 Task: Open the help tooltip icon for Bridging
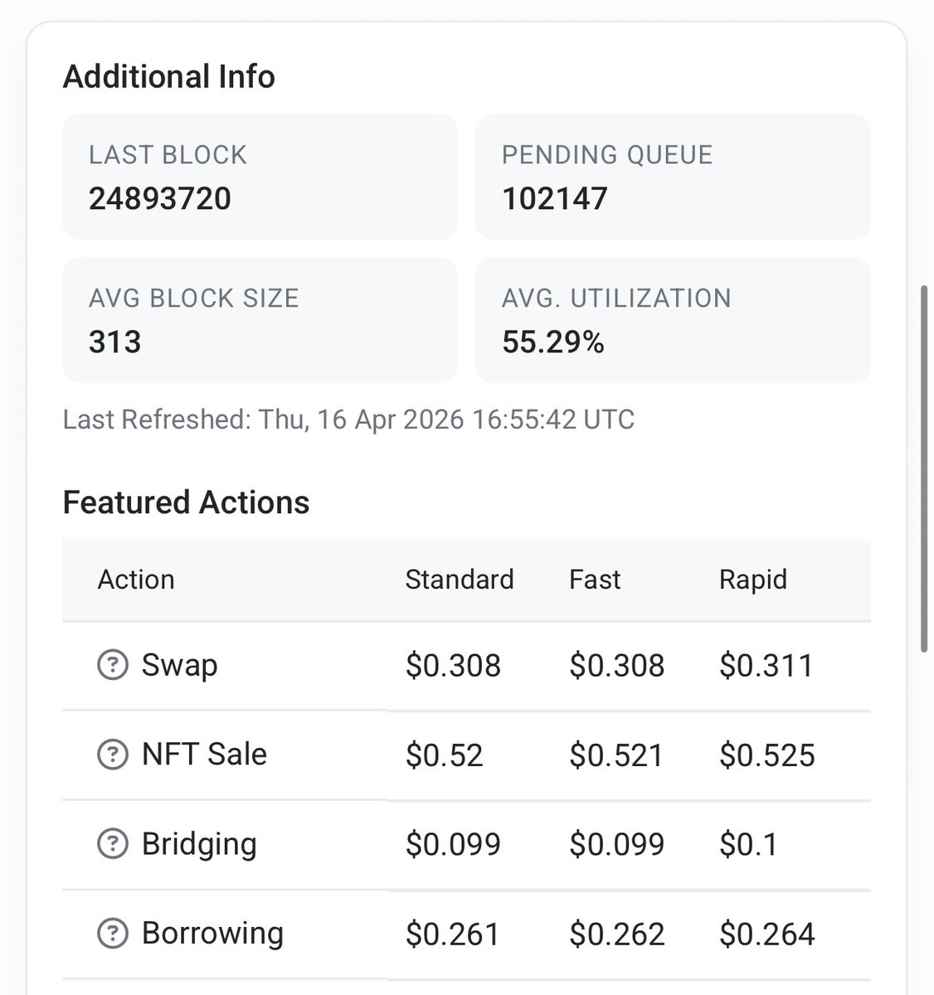[113, 844]
